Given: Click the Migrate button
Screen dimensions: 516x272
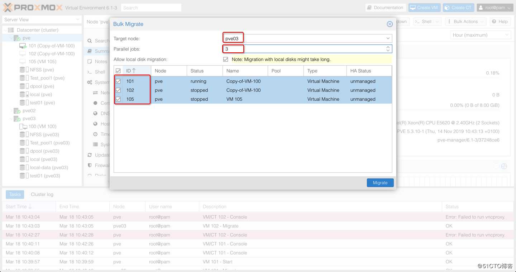Looking at the screenshot, I should coord(380,183).
